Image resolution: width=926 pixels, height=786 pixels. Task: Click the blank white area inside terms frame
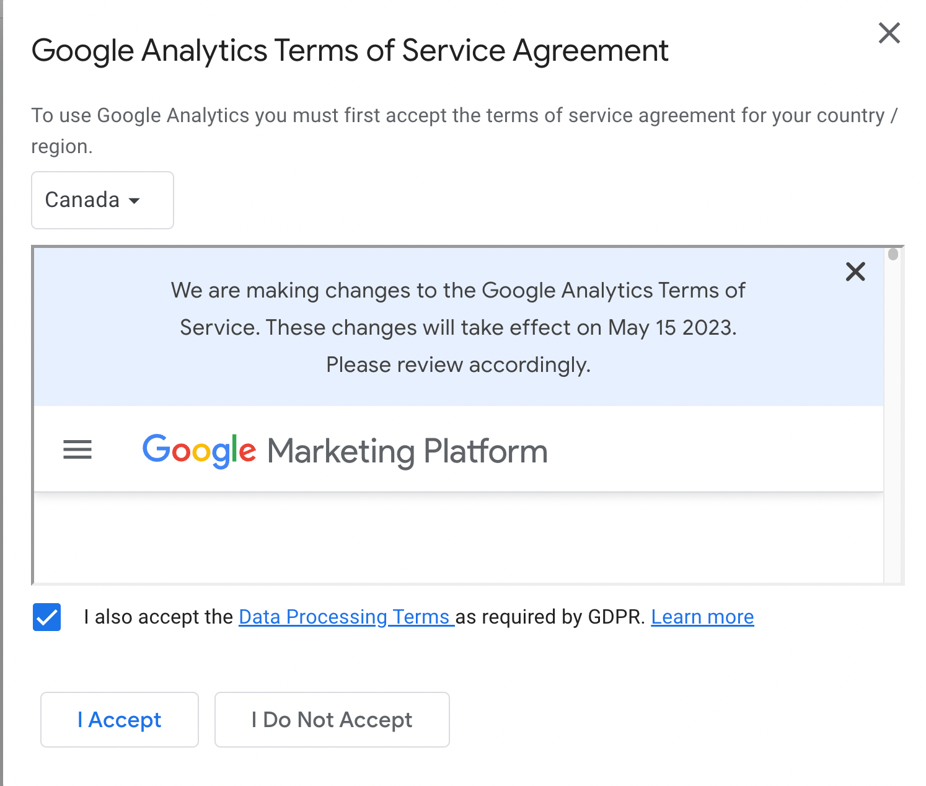point(459,537)
